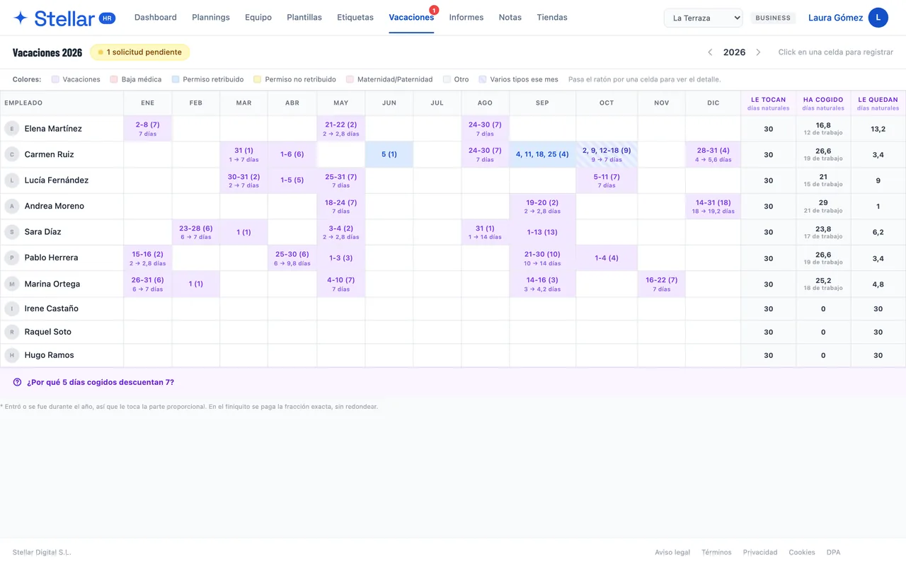906x566 pixels.
Task: Select Raquel Soto's avatar badge
Action: coord(11,332)
